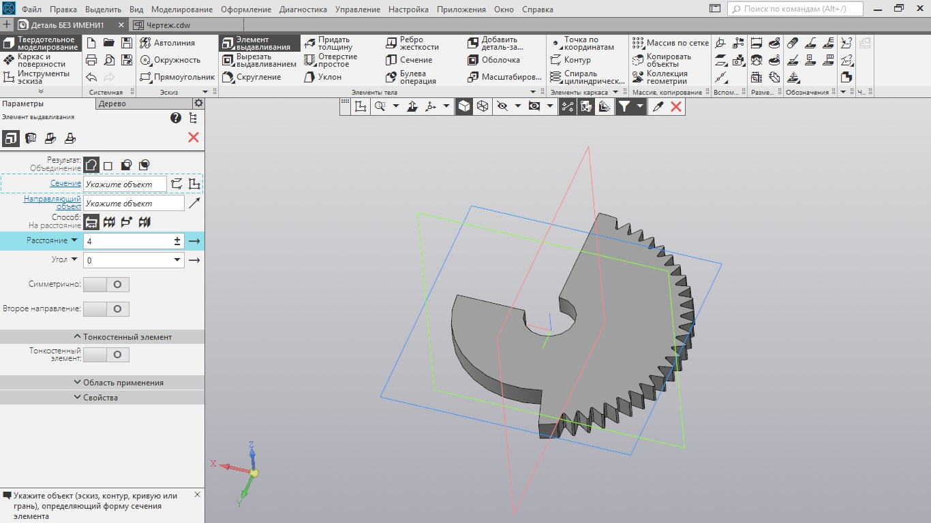Open the Угол value dropdown
This screenshot has height=523, width=931.
[x=177, y=260]
